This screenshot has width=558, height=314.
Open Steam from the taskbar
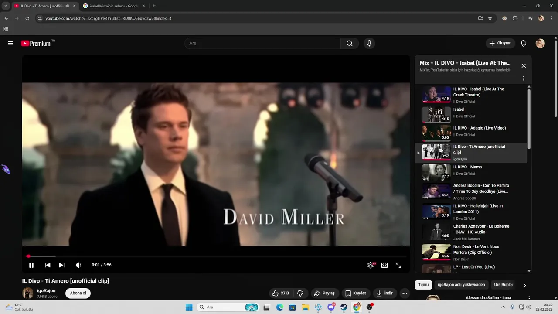click(x=344, y=307)
